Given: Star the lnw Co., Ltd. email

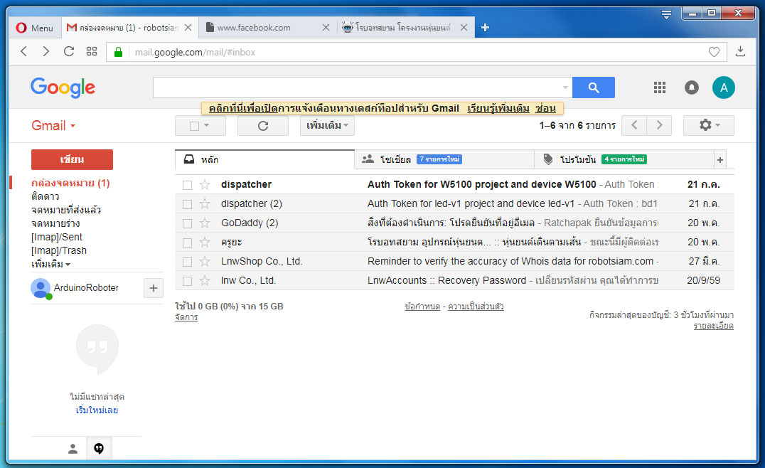Looking at the screenshot, I should pyautogui.click(x=205, y=281).
